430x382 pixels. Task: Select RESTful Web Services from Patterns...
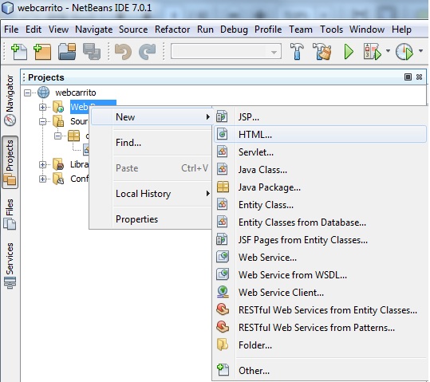point(321,328)
